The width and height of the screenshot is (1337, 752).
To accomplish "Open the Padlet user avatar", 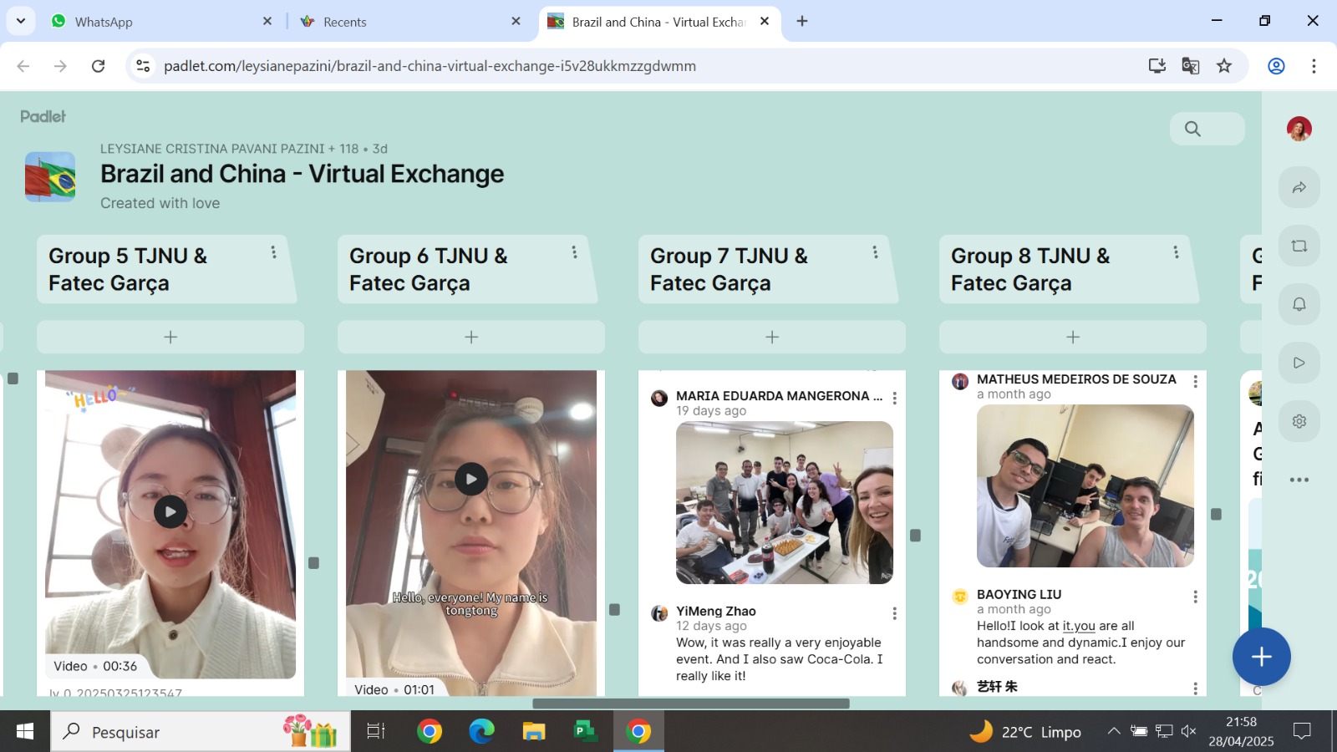I will (x=1299, y=129).
